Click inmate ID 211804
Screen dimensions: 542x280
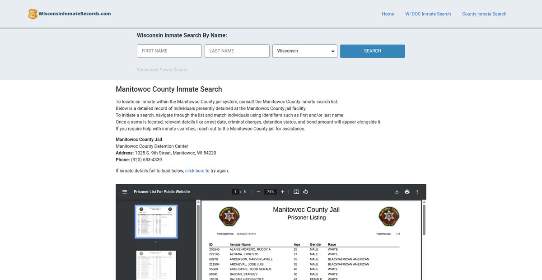pos(214,264)
